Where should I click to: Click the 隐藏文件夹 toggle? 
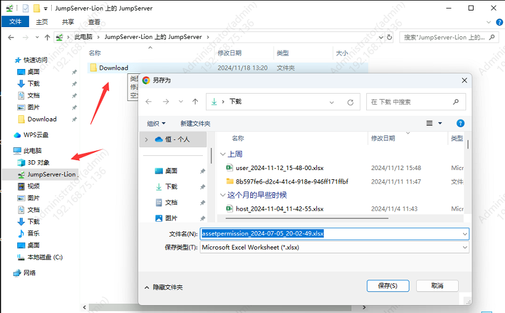click(x=163, y=287)
